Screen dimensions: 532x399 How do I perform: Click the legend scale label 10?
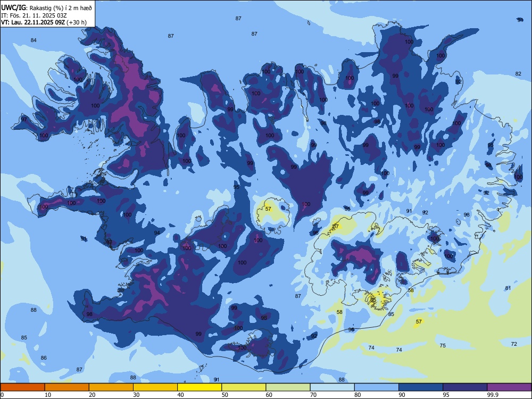48,395
